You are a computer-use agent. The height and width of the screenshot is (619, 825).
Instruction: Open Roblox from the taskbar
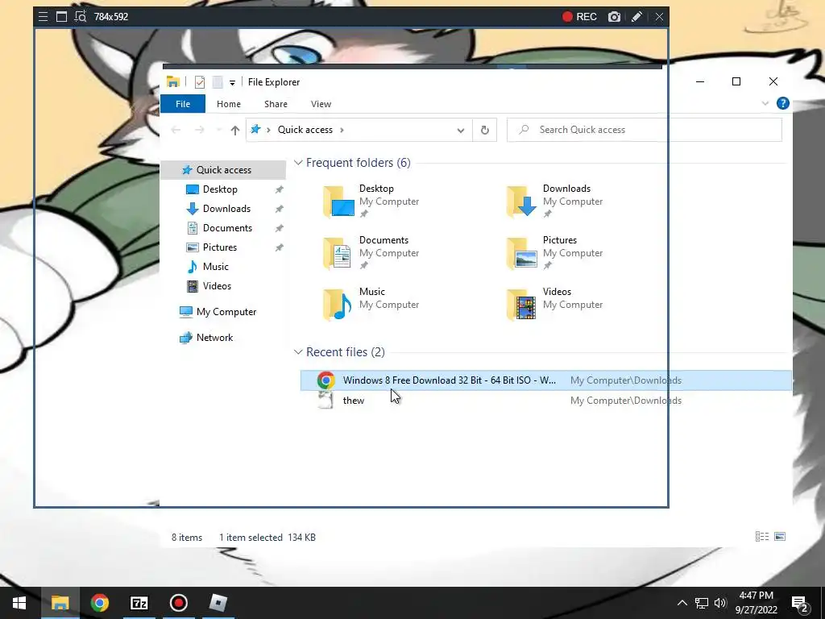click(218, 603)
